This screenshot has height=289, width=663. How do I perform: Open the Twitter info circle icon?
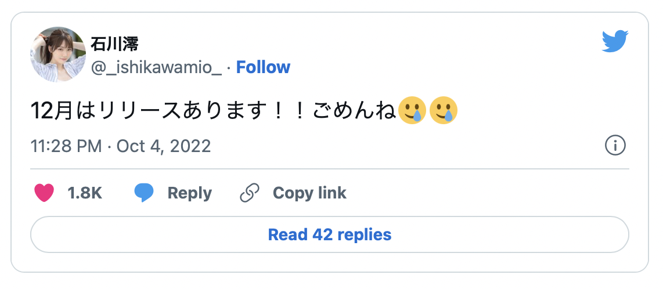coord(615,146)
